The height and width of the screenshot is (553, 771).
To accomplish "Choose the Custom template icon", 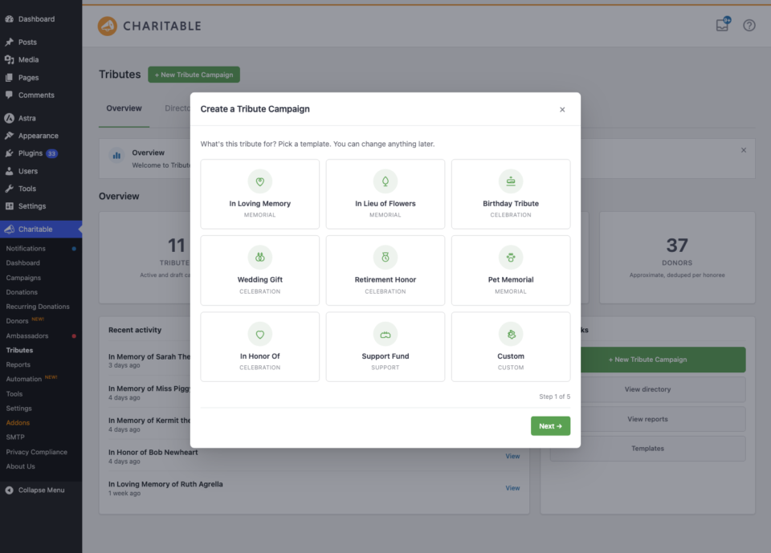I will pos(511,334).
